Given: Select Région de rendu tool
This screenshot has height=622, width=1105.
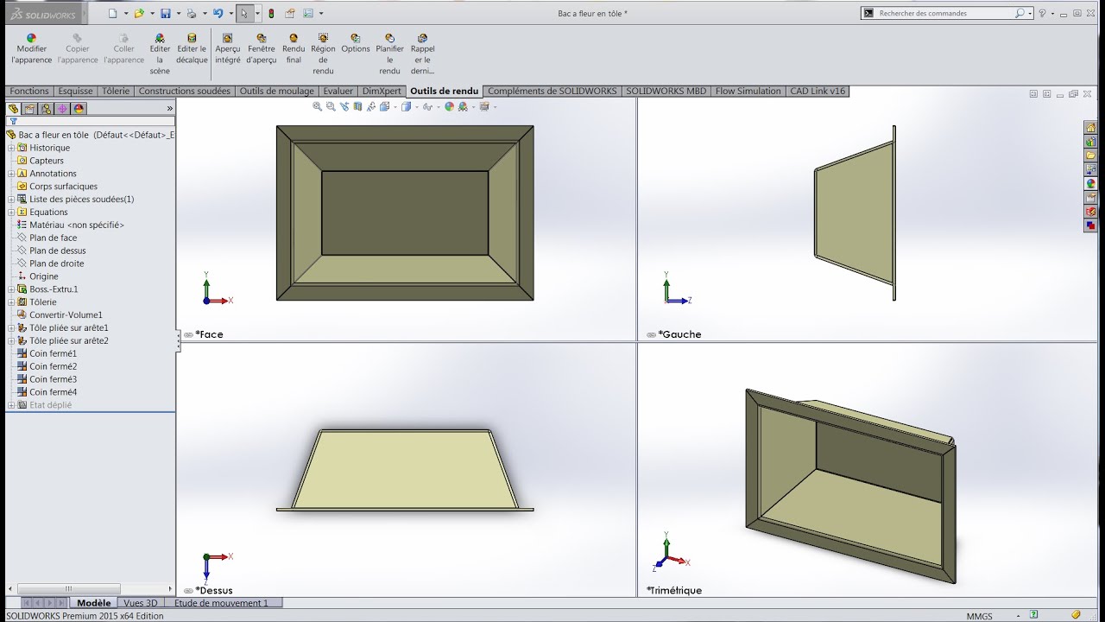Looking at the screenshot, I should tap(323, 54).
